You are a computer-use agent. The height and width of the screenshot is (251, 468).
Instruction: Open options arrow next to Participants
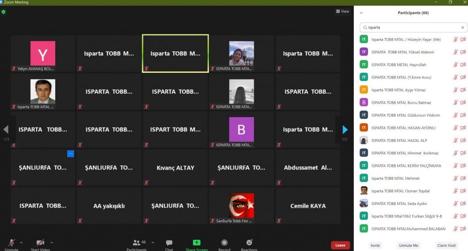[153, 243]
